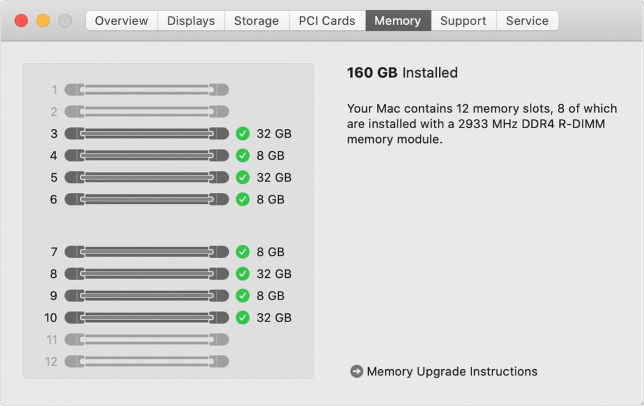The image size is (644, 406).
Task: Click the green checkmark beside slot 10
Action: 243,318
